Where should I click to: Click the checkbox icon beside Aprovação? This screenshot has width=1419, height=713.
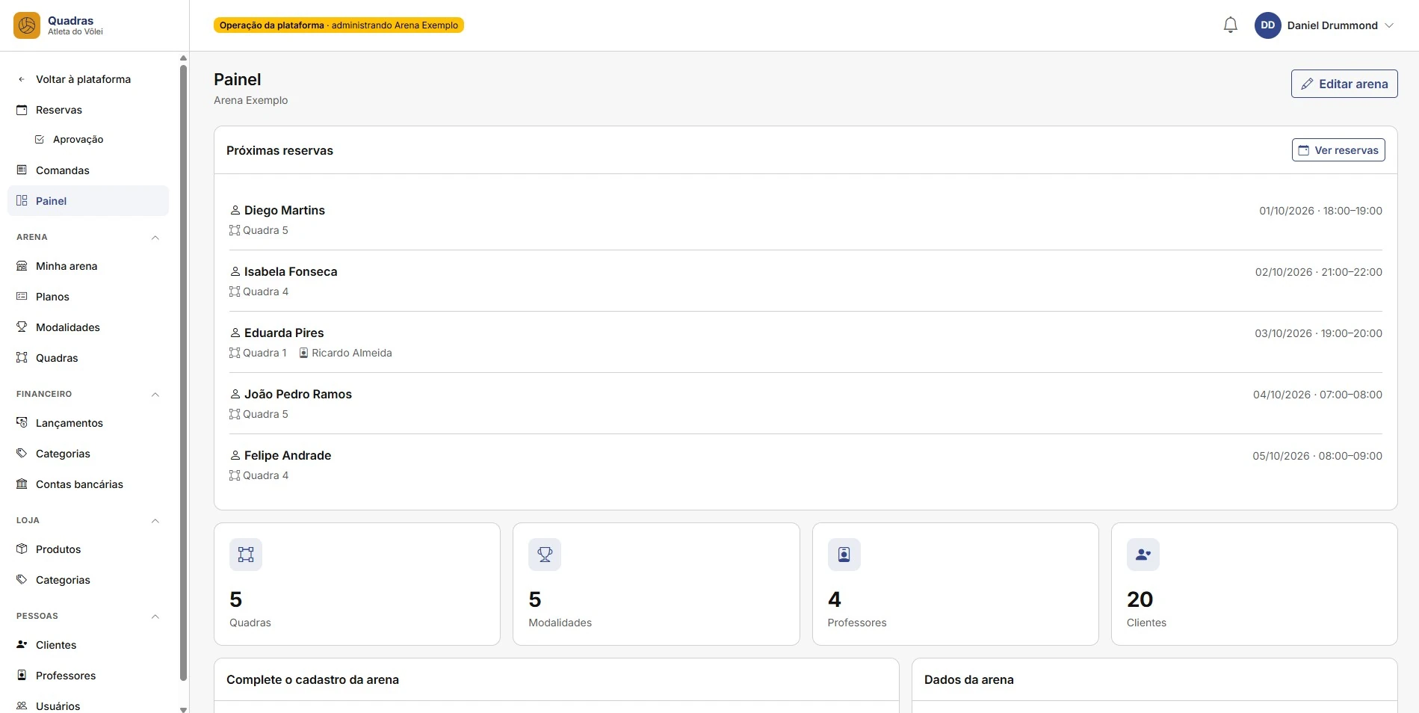click(40, 140)
